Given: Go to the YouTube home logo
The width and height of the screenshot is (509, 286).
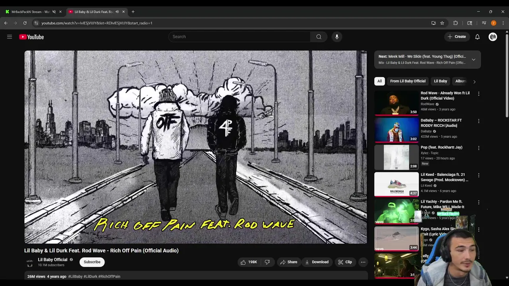Looking at the screenshot, I should [31, 37].
